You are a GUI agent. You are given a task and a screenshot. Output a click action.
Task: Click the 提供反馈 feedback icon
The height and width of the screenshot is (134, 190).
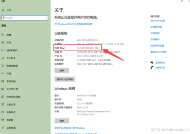[x=152, y=67]
